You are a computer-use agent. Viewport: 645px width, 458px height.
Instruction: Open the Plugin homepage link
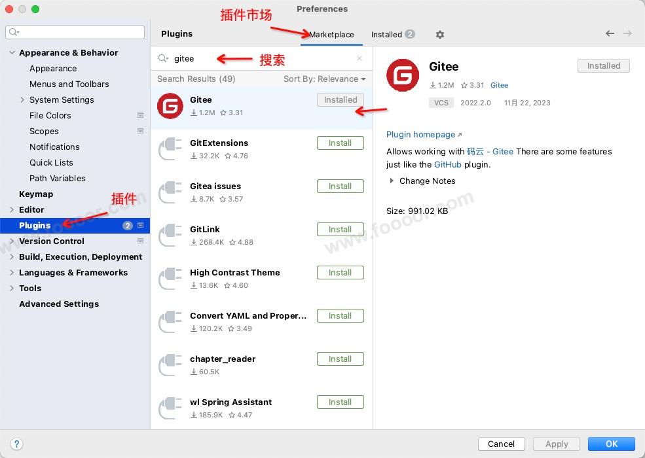click(x=420, y=134)
